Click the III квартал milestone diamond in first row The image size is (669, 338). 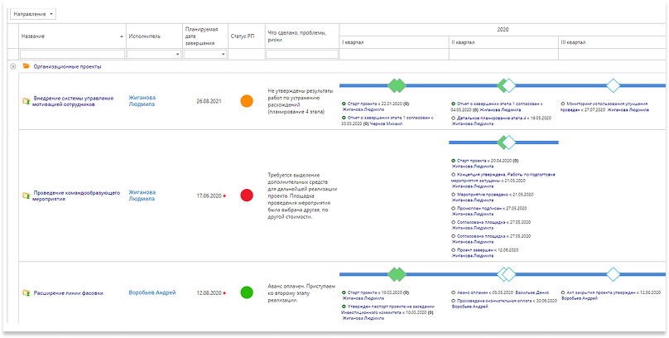[x=613, y=85]
